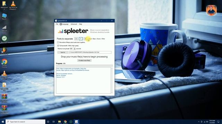Open the Help menu
222x124 pixels.
click(x=80, y=24)
